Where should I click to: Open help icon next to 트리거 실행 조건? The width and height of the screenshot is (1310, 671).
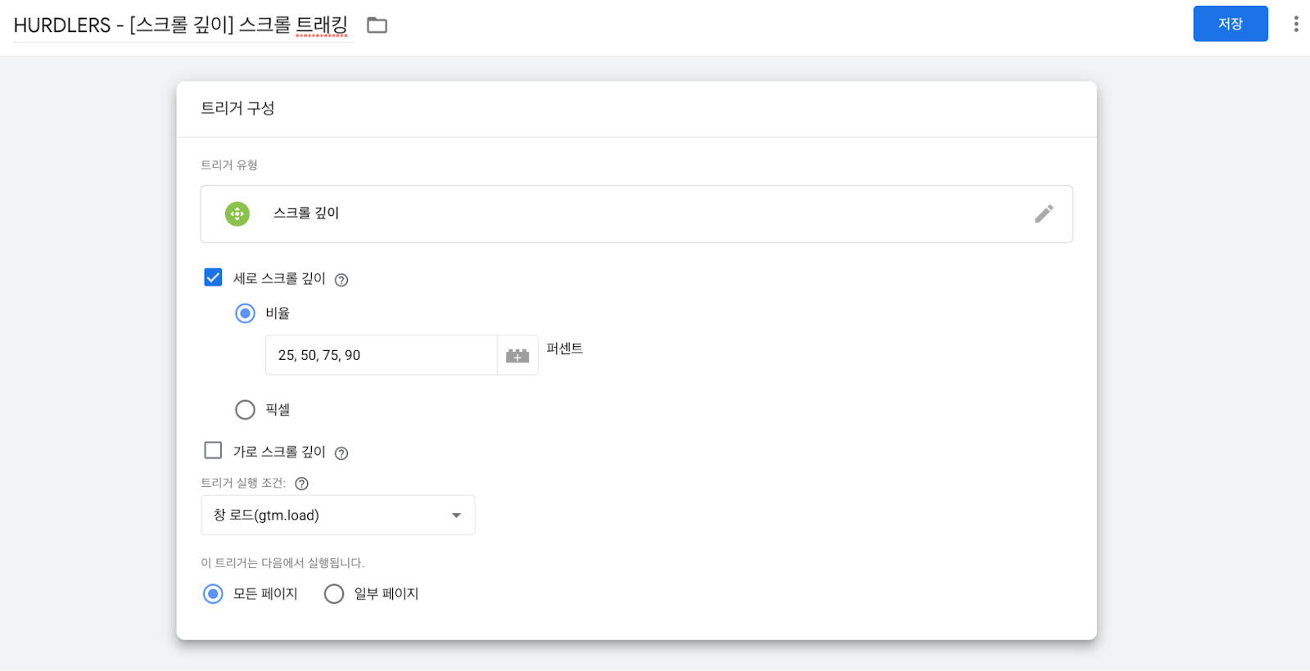pyautogui.click(x=301, y=484)
